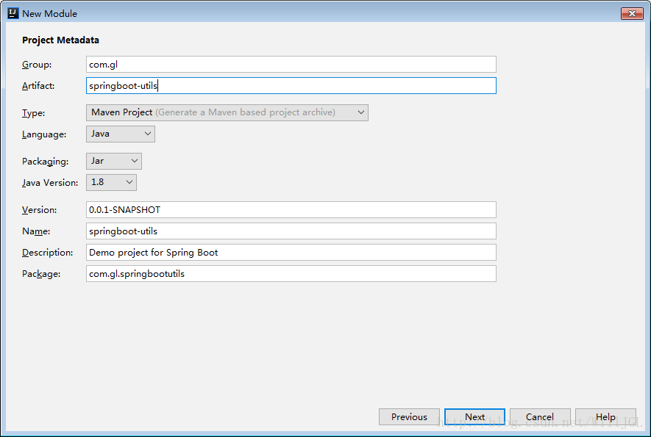
Task: Open the Packaging combo box
Action: click(114, 161)
